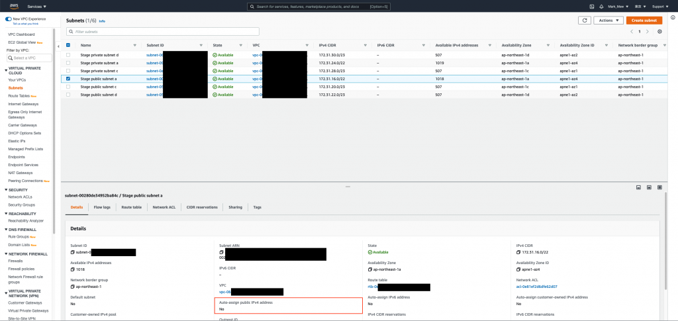The height and width of the screenshot is (321, 678).
Task: Set details panel to medium size icon
Action: pyautogui.click(x=649, y=187)
